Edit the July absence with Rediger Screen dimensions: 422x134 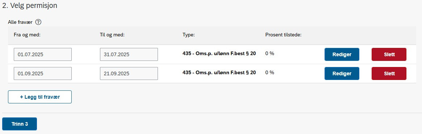(x=342, y=54)
